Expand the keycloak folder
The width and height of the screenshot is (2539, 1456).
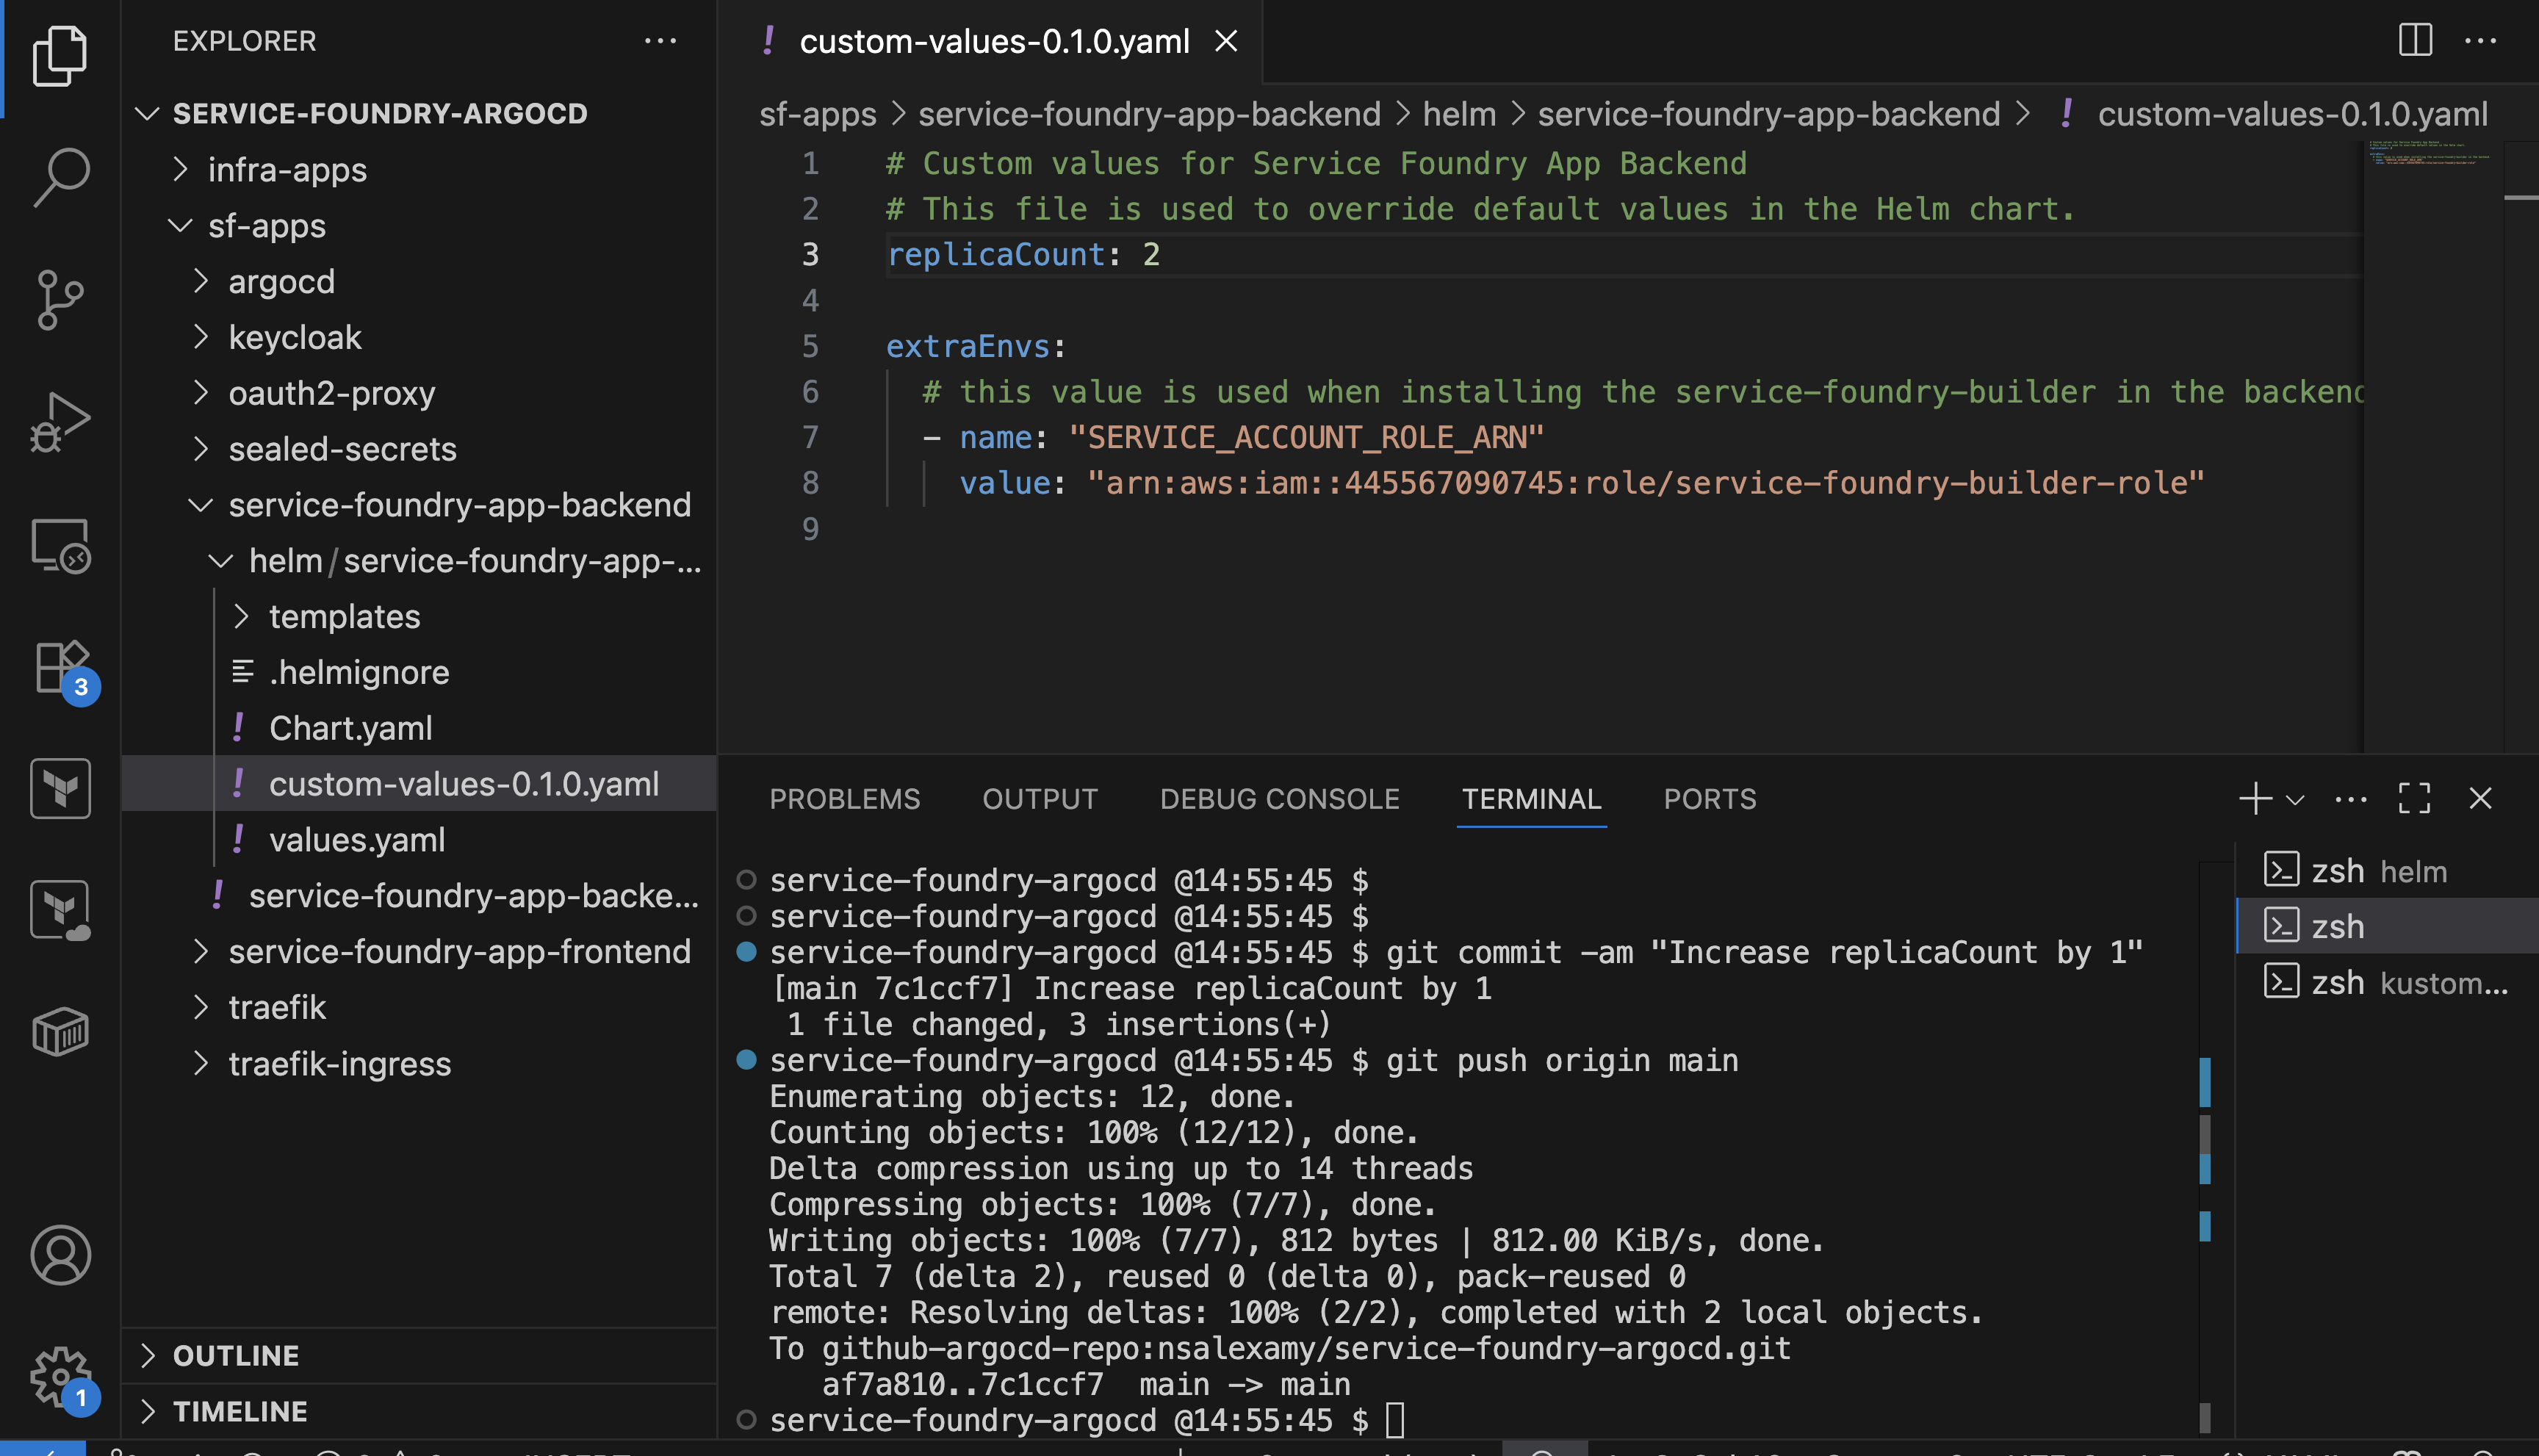point(419,337)
